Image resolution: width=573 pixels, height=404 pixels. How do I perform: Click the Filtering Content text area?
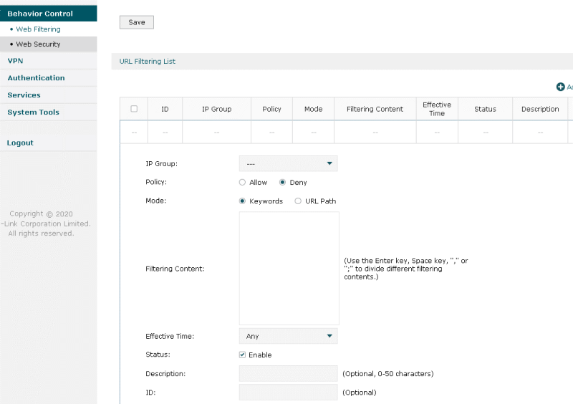(x=289, y=269)
